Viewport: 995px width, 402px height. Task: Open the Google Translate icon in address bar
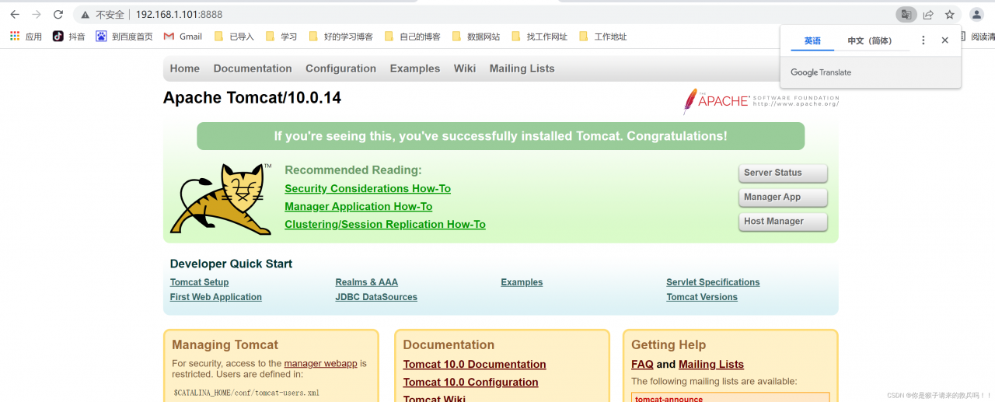click(906, 15)
